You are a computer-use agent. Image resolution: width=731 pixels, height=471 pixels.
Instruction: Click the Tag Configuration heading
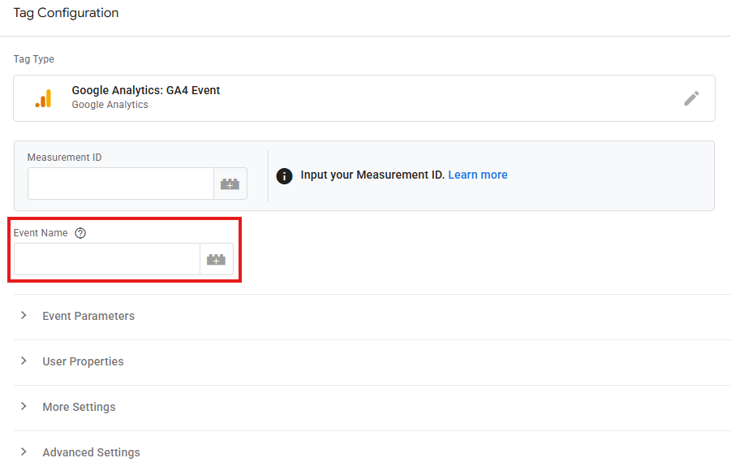click(x=67, y=13)
